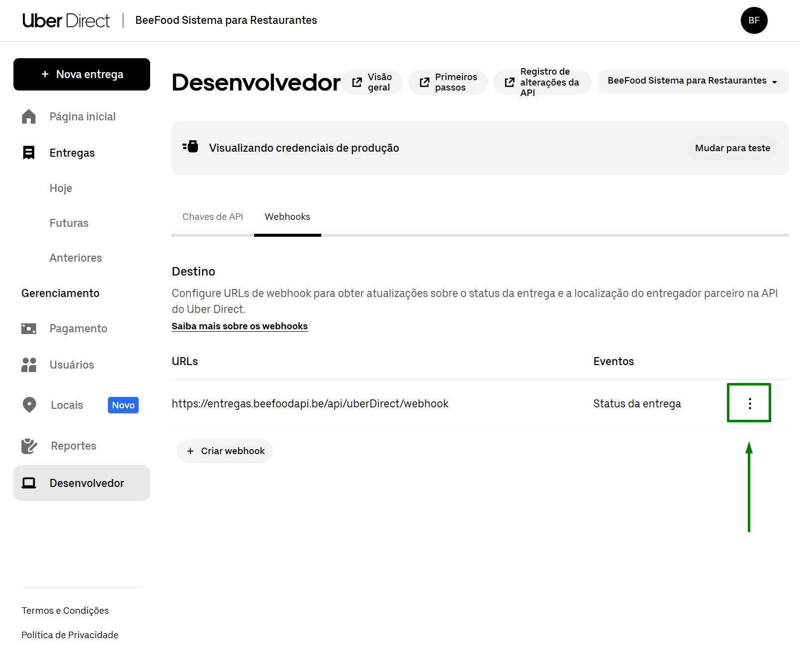
Task: Click the Eventos column header
Action: [614, 361]
